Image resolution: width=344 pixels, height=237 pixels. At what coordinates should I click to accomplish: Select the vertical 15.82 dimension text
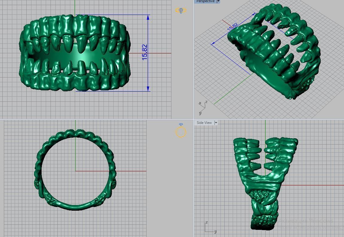click(144, 52)
